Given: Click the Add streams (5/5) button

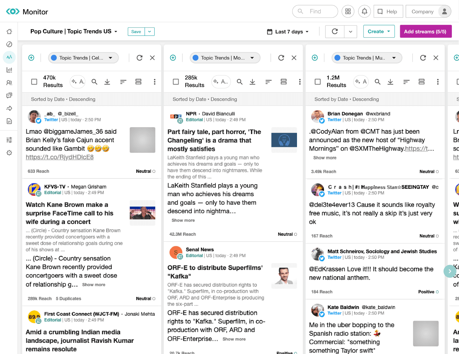Looking at the screenshot, I should [425, 32].
